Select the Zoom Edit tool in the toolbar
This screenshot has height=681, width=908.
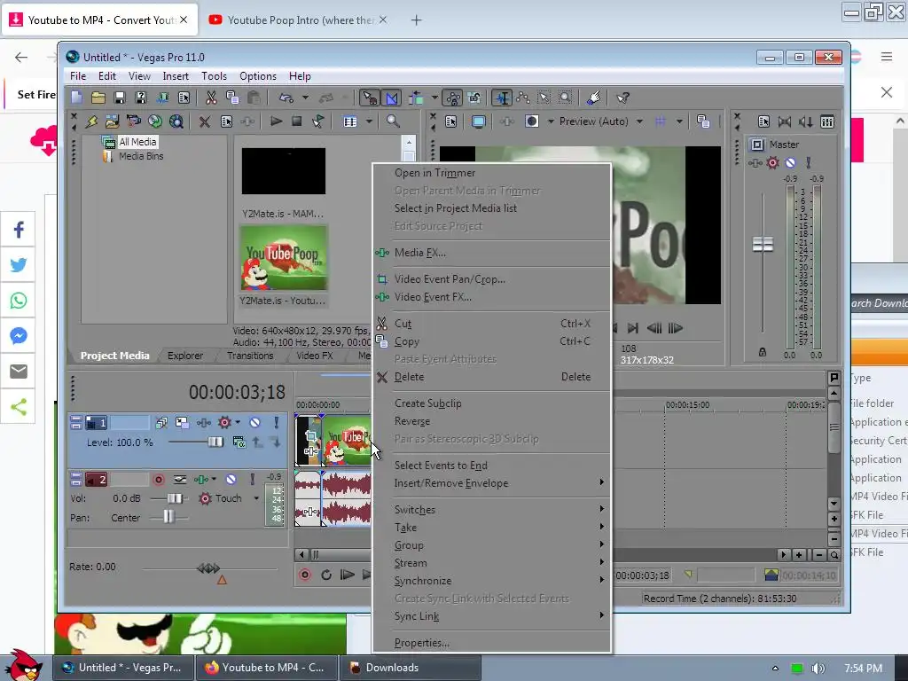565,98
